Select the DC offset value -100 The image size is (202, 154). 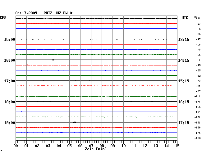pos(197,102)
